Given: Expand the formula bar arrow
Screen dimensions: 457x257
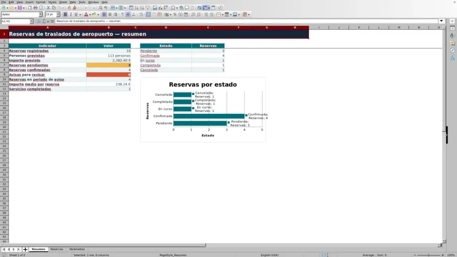Looking at the screenshot, I should (x=441, y=21).
